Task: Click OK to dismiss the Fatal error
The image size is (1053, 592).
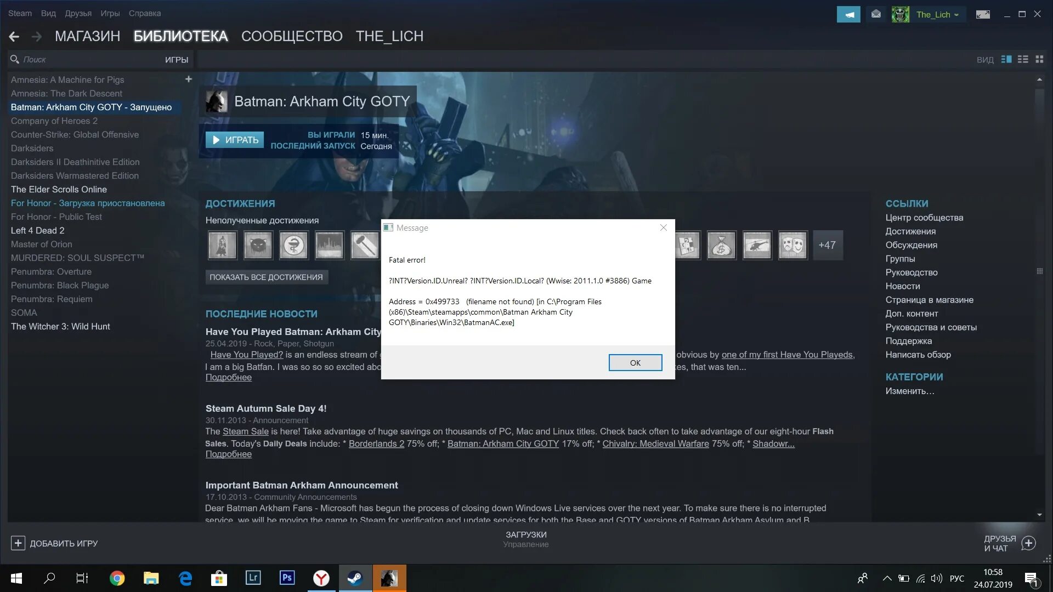Action: coord(634,361)
